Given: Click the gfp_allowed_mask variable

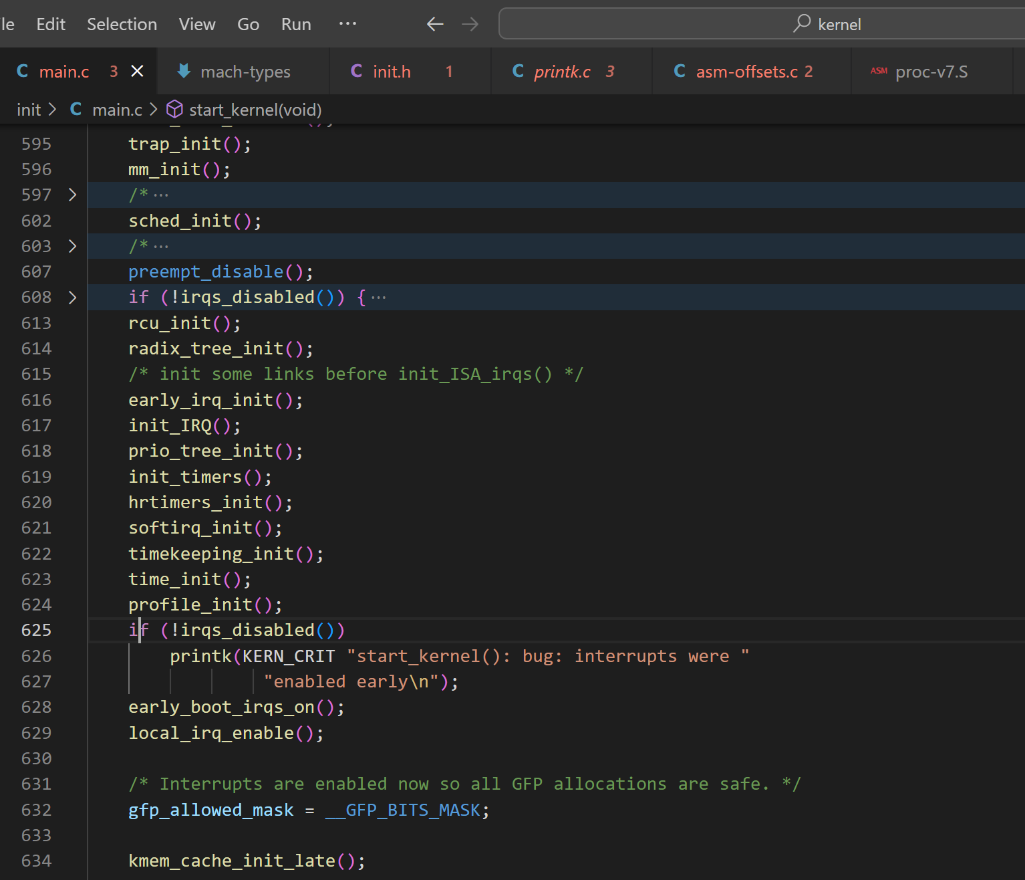Looking at the screenshot, I should tap(210, 810).
